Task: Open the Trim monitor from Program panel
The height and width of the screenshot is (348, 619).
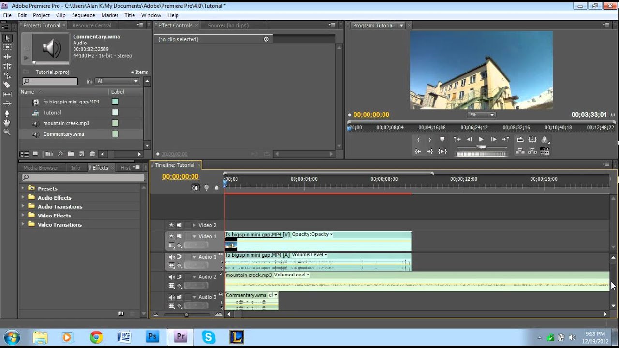Action: pyautogui.click(x=545, y=151)
